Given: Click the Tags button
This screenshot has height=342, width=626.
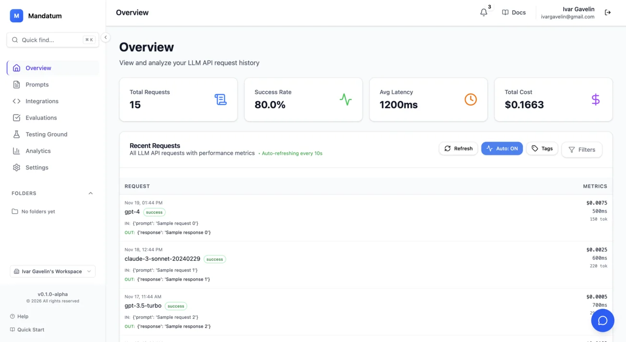Looking at the screenshot, I should (542, 148).
